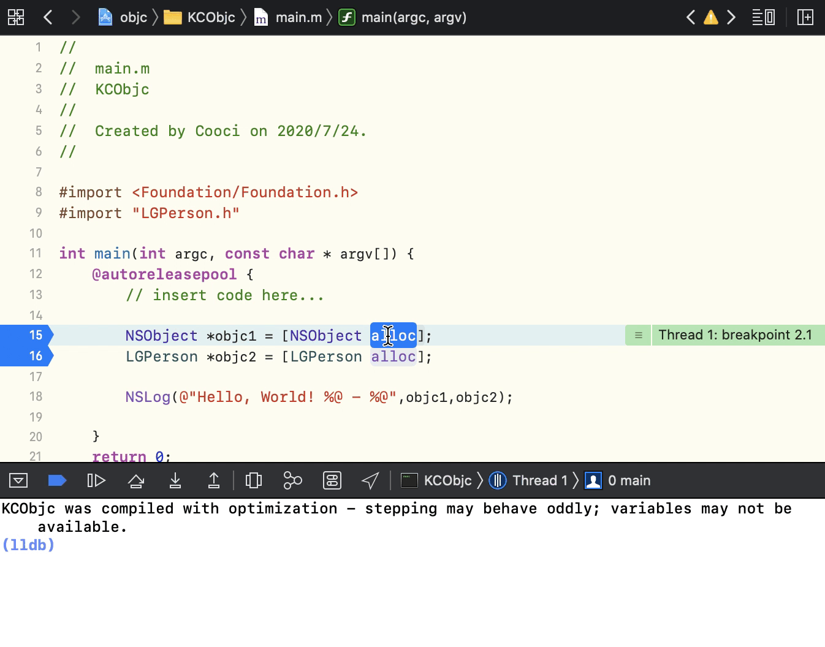The width and height of the screenshot is (825, 647).
Task: Click @autoreleasepool keyword on line 12
Action: pos(164,274)
